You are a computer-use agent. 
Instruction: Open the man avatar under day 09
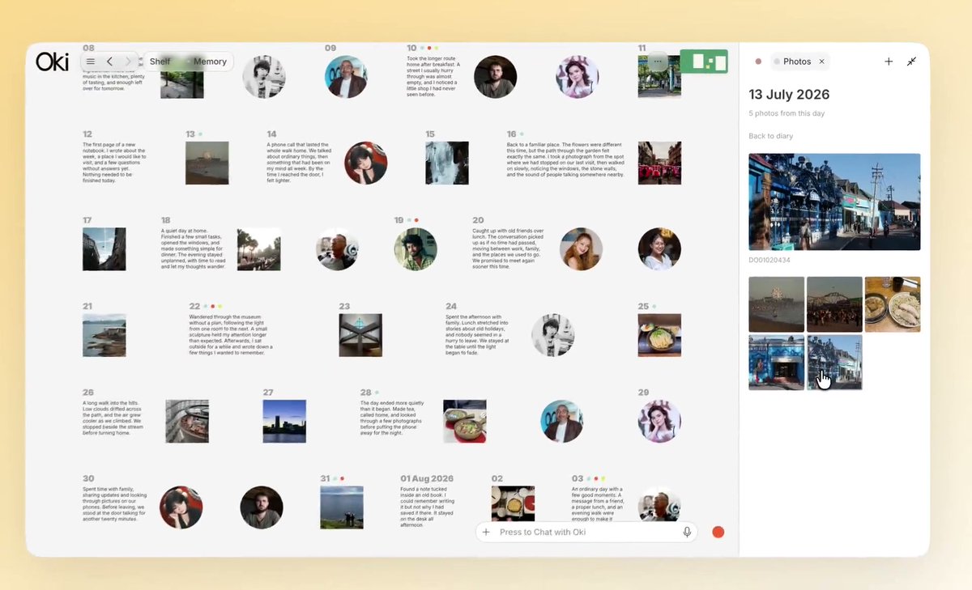point(346,77)
